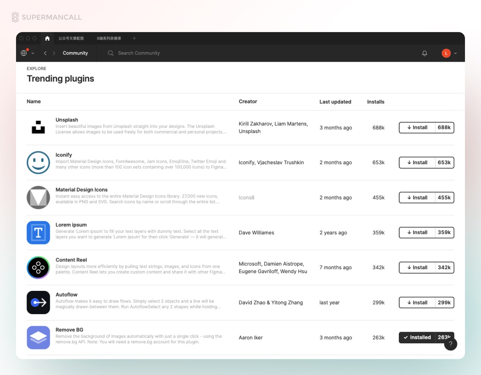Image resolution: width=481 pixels, height=375 pixels.
Task: Click creator Icons8
Action: [x=247, y=198]
